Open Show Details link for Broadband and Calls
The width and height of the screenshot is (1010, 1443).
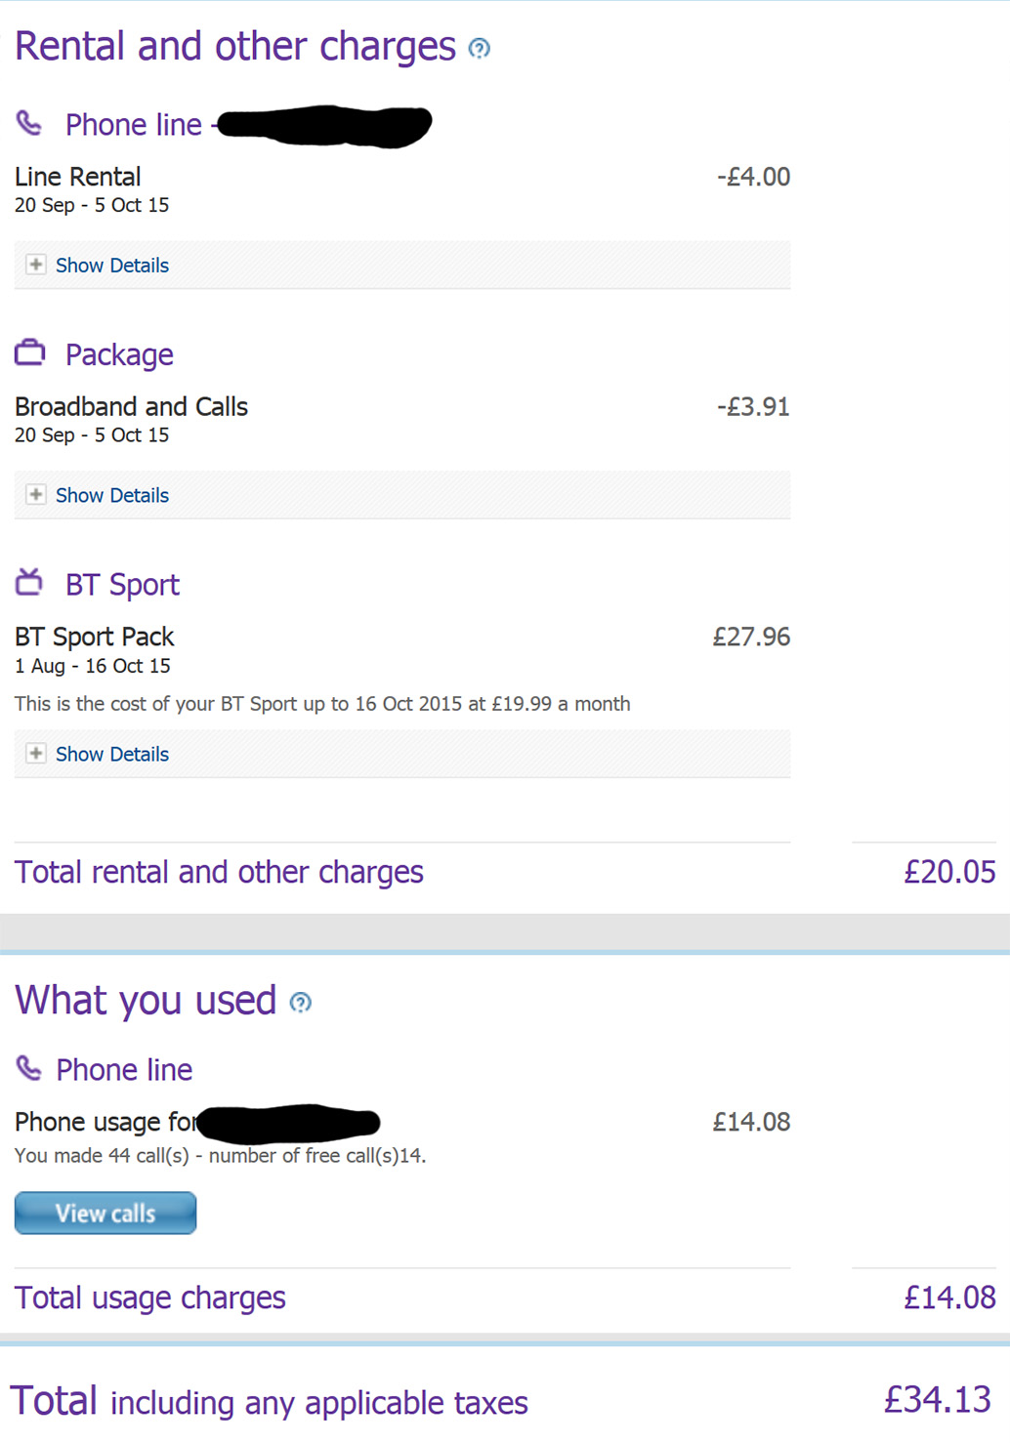coord(111,496)
